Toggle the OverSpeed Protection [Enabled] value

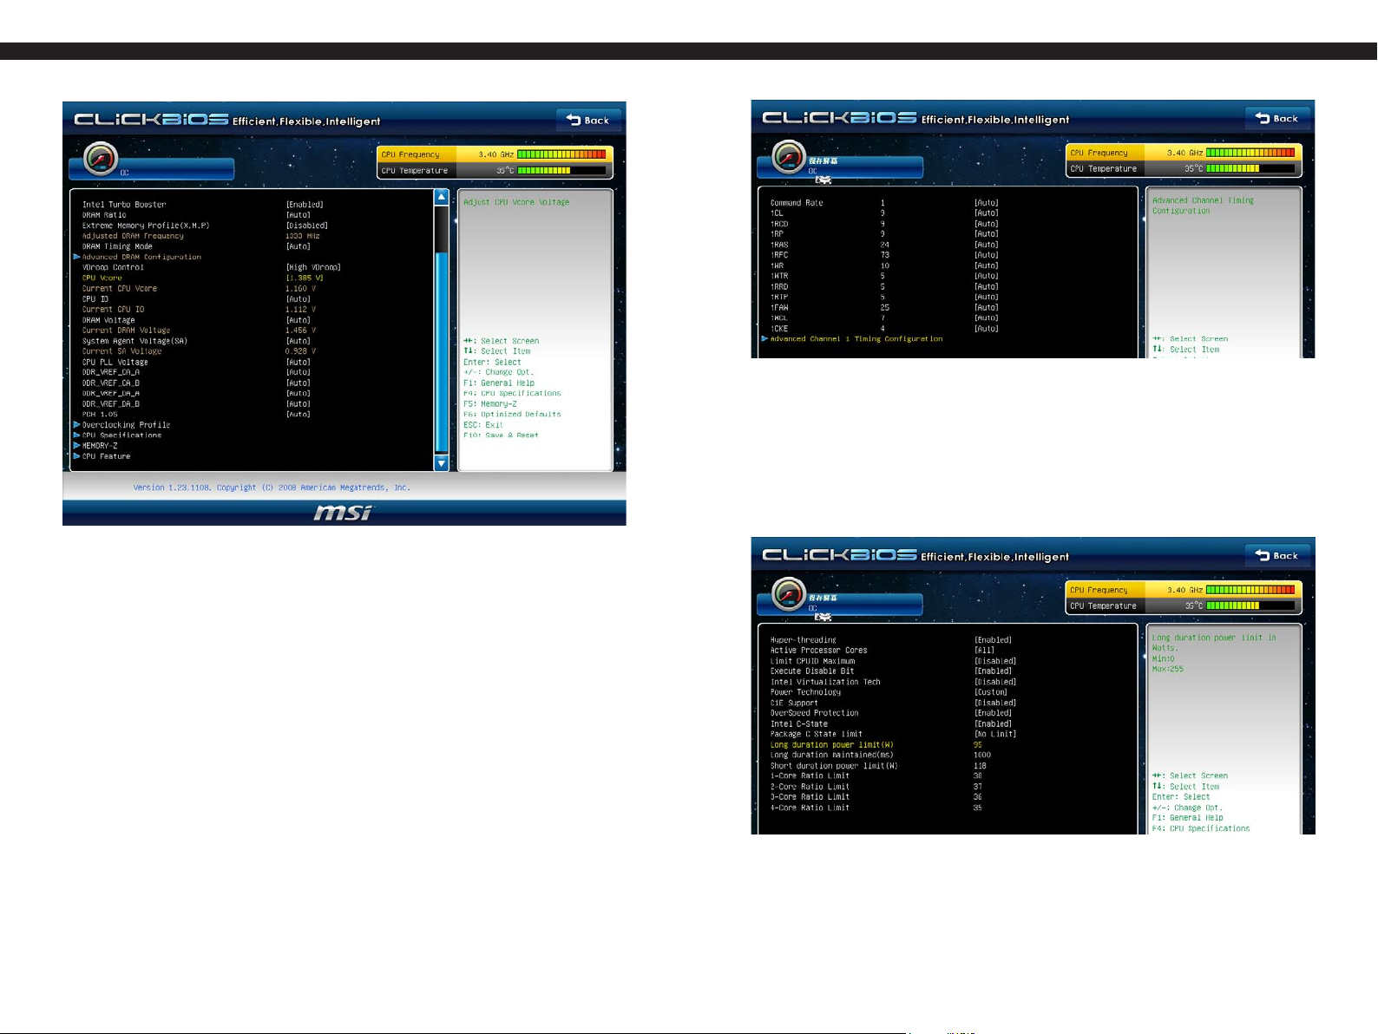click(993, 713)
